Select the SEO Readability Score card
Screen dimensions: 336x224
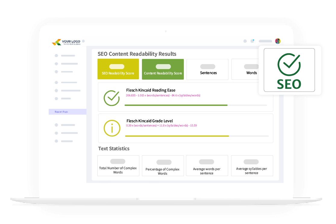[x=118, y=69]
